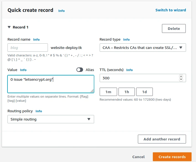Switch to wizard view
This screenshot has width=196, height=162.
pos(171,10)
